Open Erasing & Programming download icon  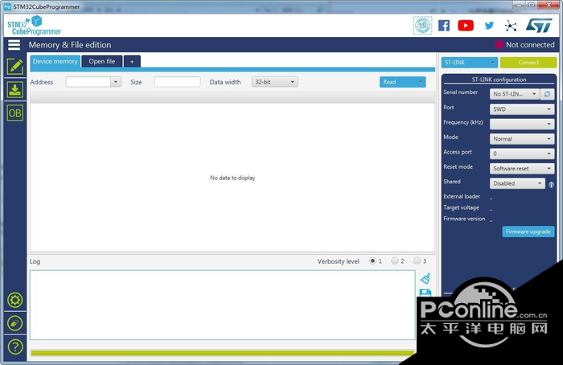coord(14,90)
